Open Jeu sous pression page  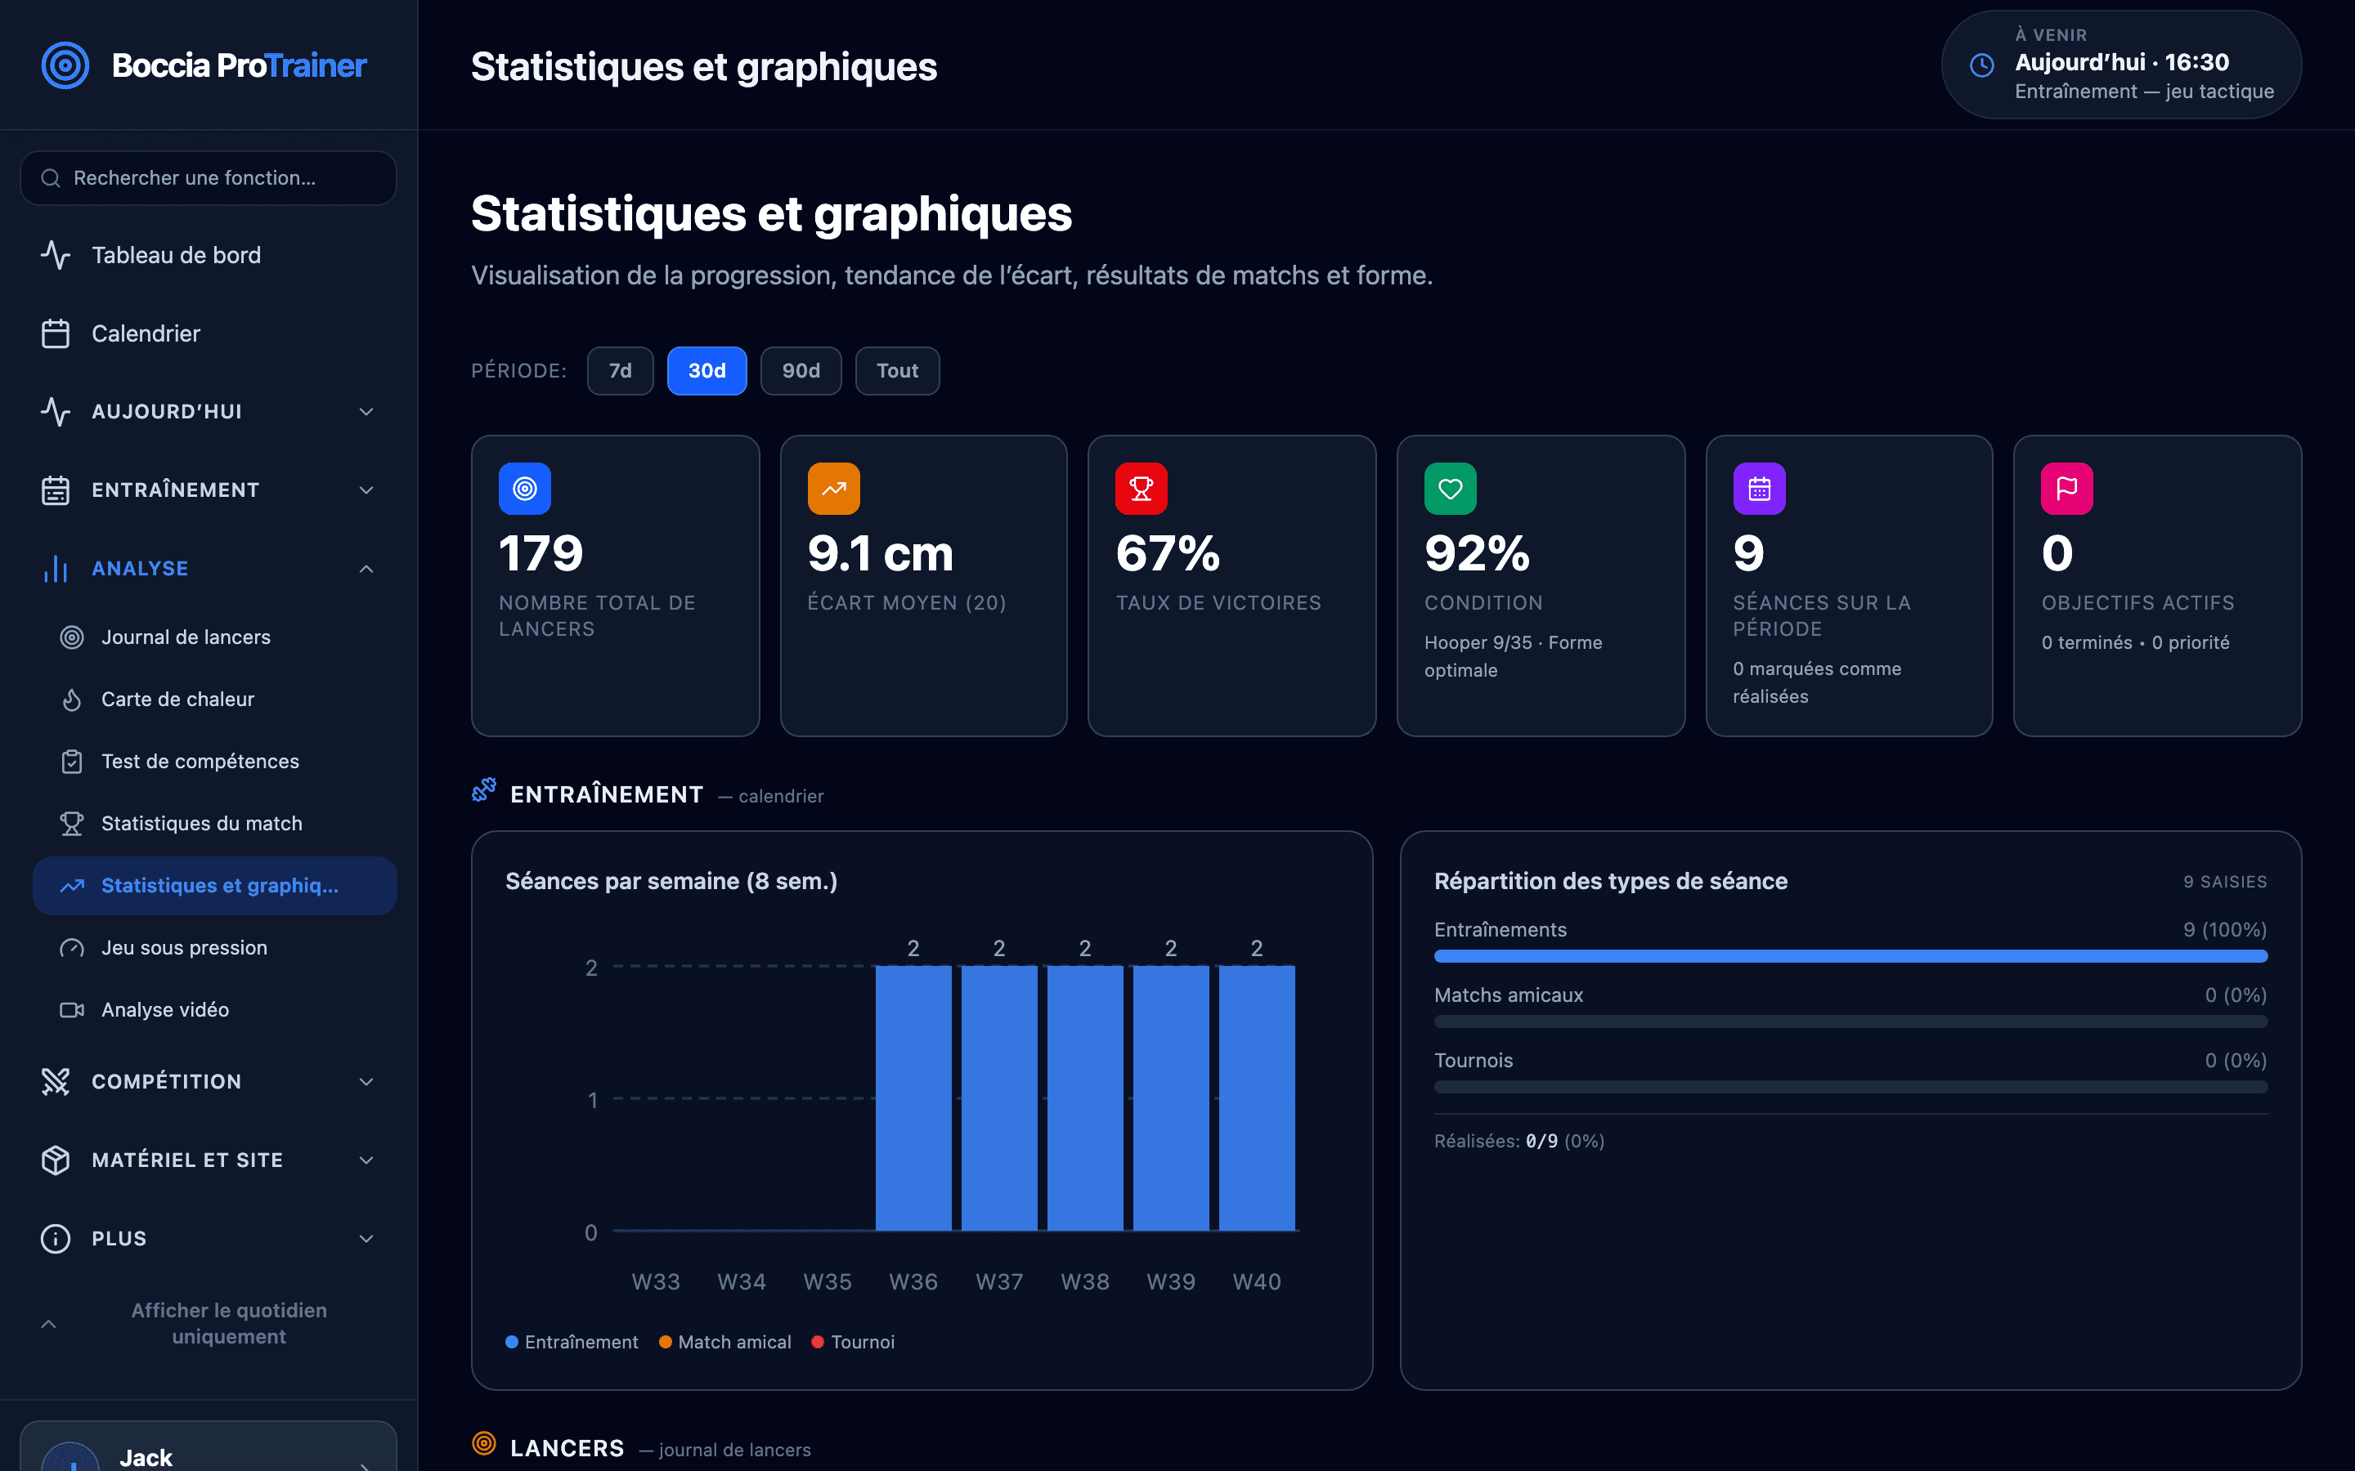(x=214, y=948)
